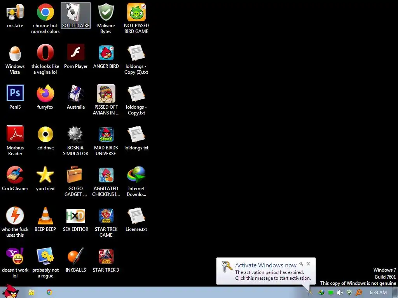Open the volume speaker tray icon
The height and width of the screenshot is (298, 398).
pos(340,293)
